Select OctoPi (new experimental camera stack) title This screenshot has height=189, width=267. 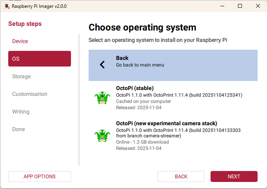pyautogui.click(x=166, y=123)
